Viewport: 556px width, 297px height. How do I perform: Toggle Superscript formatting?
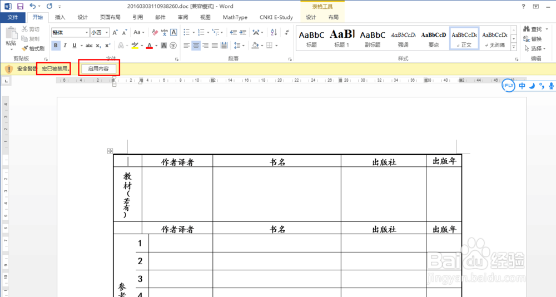[x=108, y=46]
